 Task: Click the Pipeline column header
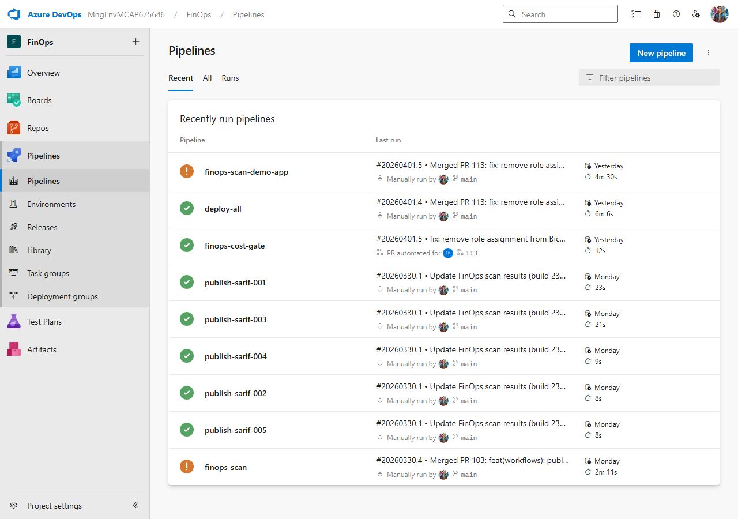pos(192,140)
